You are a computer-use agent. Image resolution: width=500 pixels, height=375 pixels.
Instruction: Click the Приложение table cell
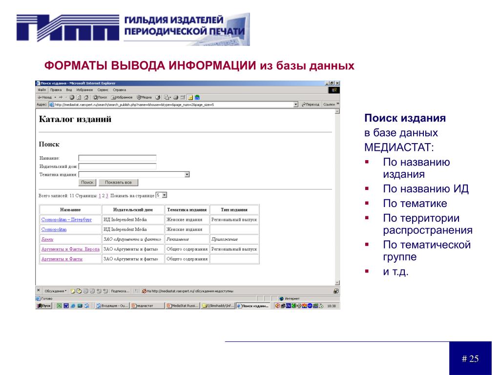point(234,239)
